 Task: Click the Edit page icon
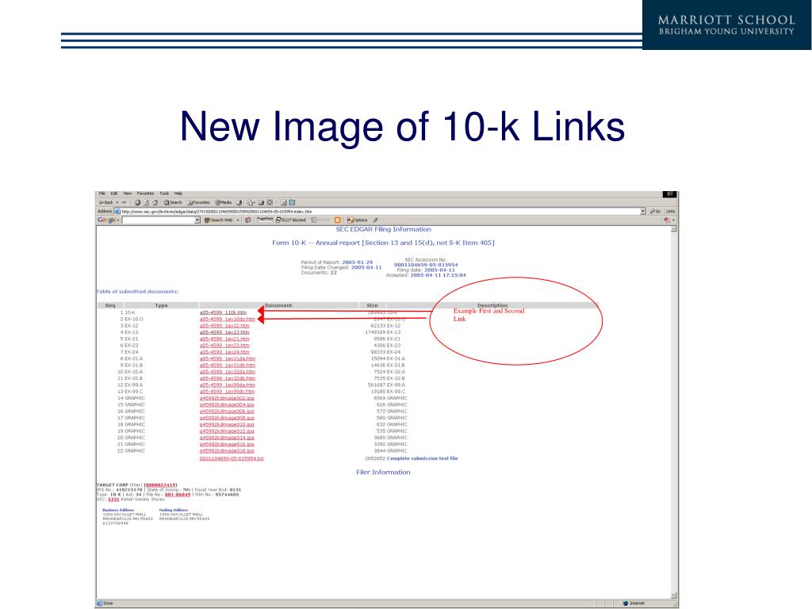tap(270, 202)
